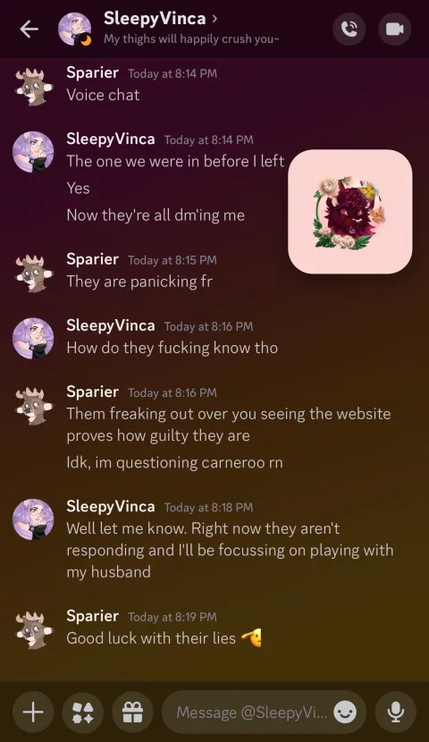
Task: Open the emoji picker
Action: click(x=345, y=712)
